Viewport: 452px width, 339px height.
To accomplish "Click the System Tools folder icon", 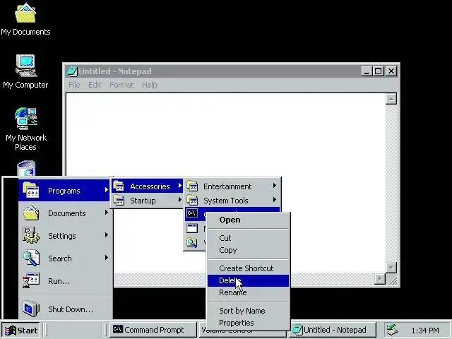I will (192, 200).
